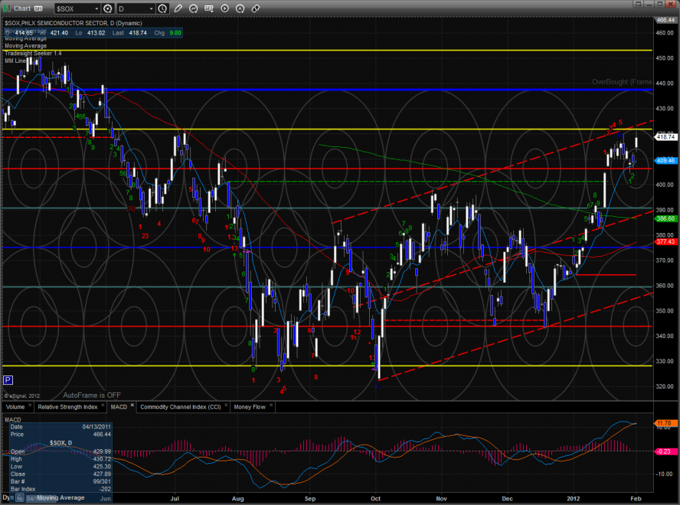Image resolution: width=680 pixels, height=505 pixels.
Task: Click the trade arrows icon
Action: (x=256, y=8)
